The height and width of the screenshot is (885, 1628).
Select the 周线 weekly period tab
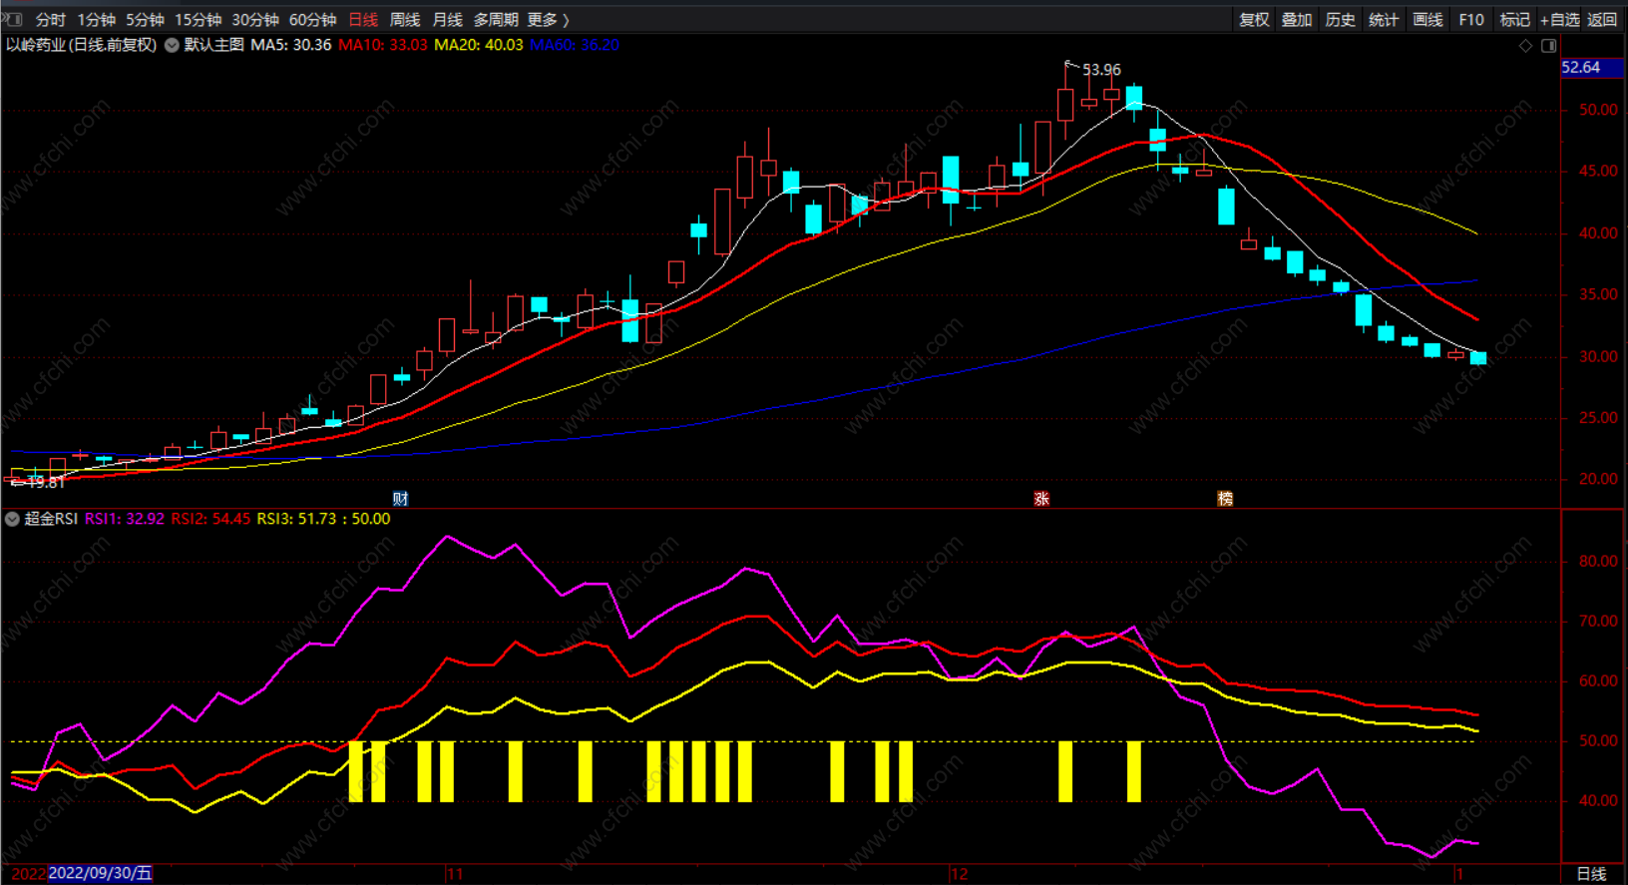click(x=404, y=20)
